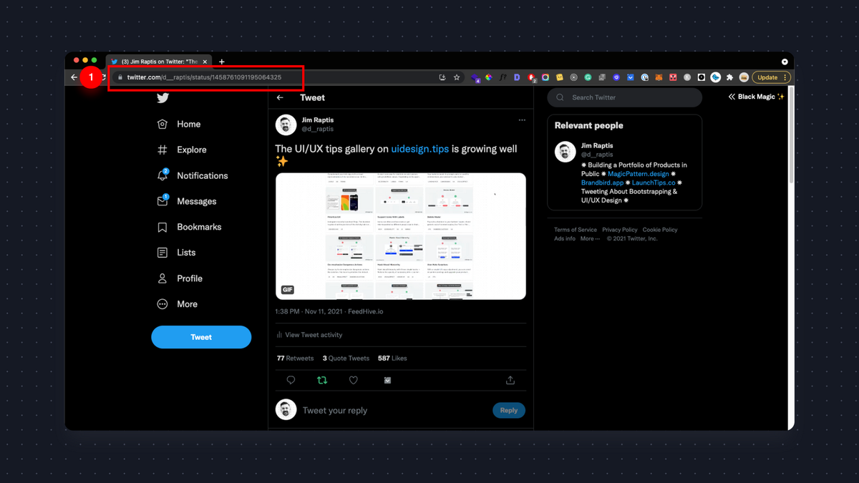Click the Twitter bird logo
This screenshot has height=483, width=859.
(162, 98)
